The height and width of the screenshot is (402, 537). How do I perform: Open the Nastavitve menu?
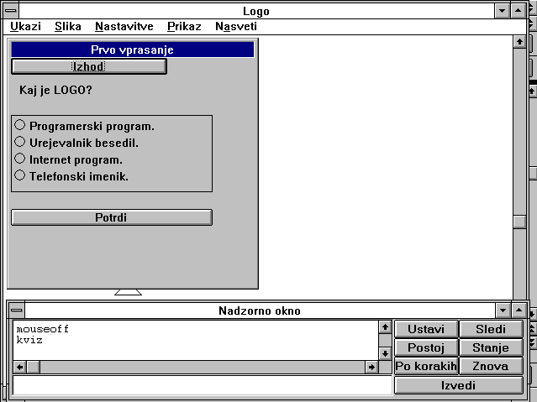(124, 26)
